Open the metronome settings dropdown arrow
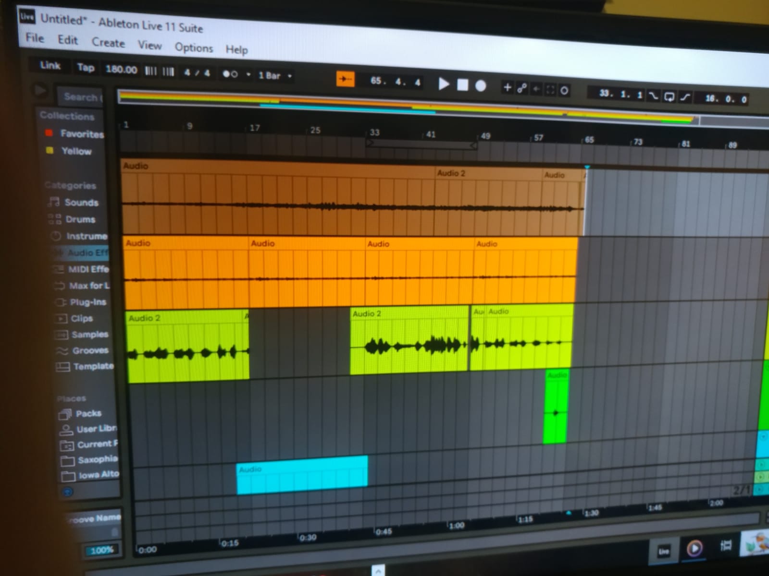The image size is (769, 576). point(248,74)
